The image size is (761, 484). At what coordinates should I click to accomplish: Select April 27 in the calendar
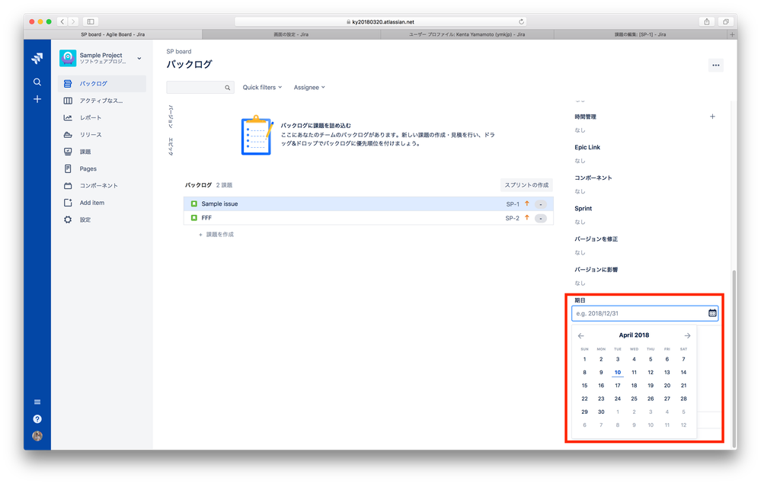click(x=667, y=399)
